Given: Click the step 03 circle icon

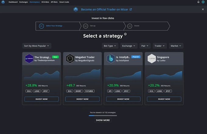Looking at the screenshot, I should (x=130, y=26).
